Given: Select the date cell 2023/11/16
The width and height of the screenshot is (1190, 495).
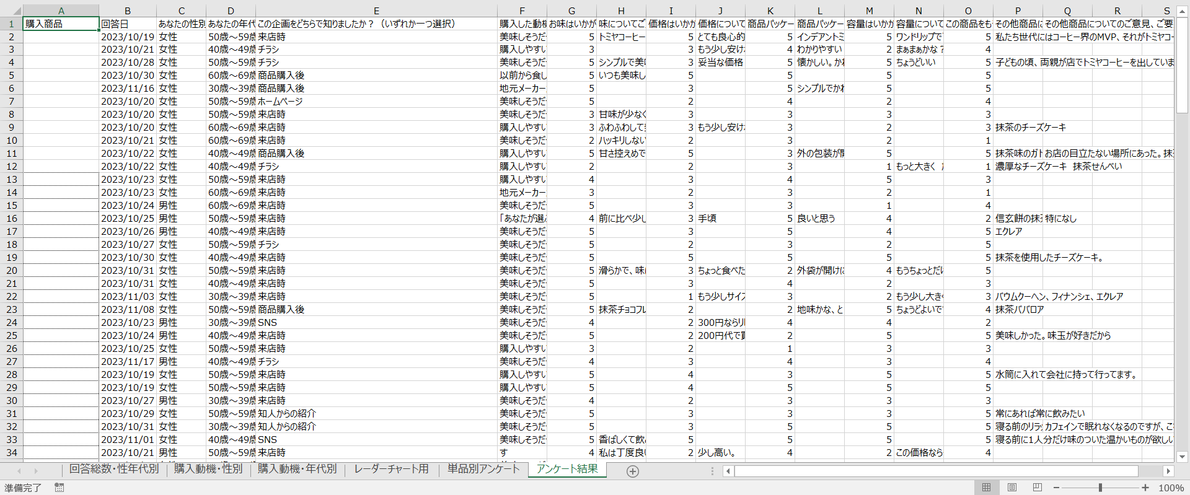Looking at the screenshot, I should tap(128, 89).
